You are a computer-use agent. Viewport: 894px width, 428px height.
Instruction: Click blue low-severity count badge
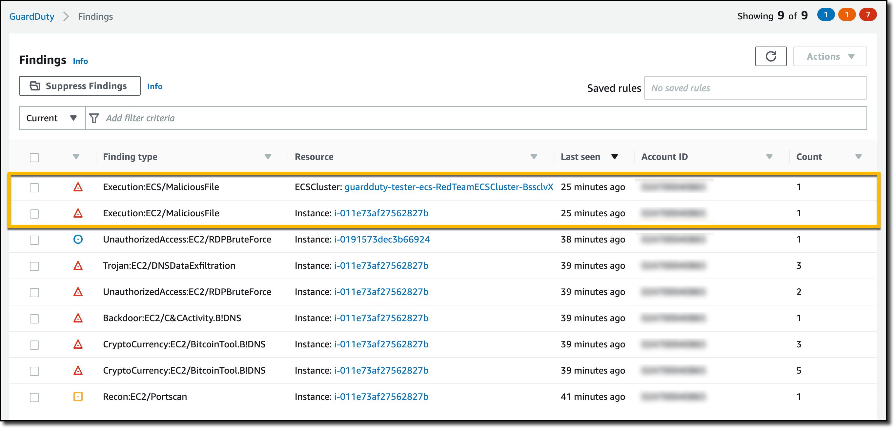point(826,15)
